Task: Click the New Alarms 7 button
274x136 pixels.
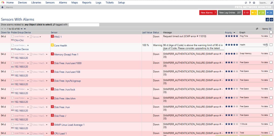Action: (x=208, y=13)
